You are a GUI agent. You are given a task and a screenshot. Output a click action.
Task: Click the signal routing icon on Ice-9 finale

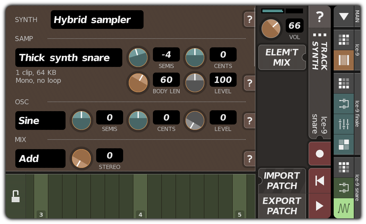(x=344, y=104)
